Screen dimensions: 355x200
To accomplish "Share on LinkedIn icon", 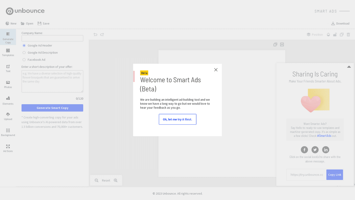I will pyautogui.click(x=325, y=150).
